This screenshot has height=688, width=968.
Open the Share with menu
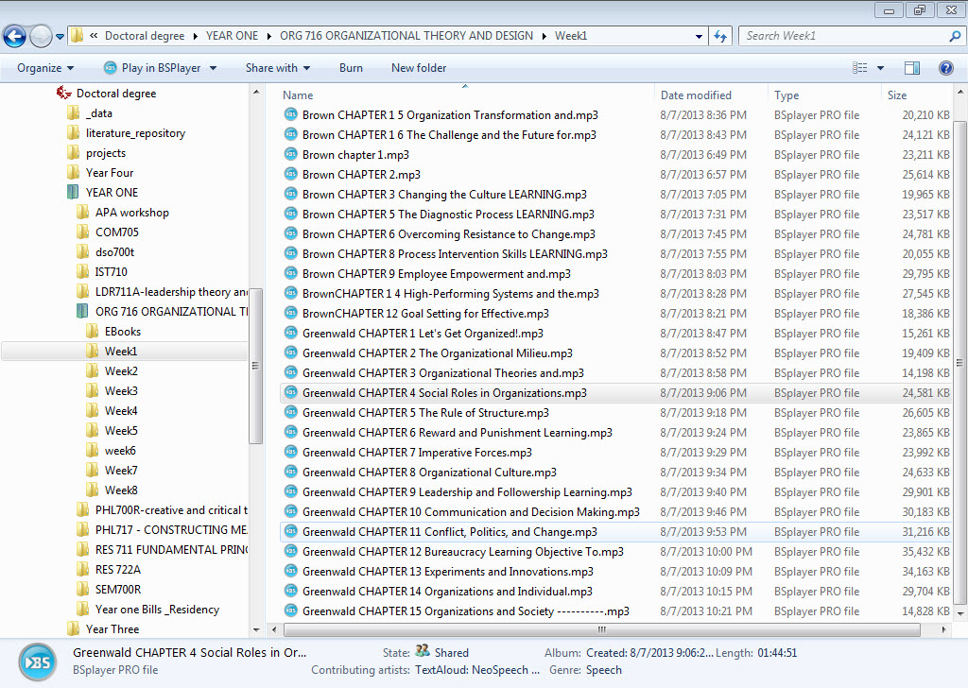[278, 68]
